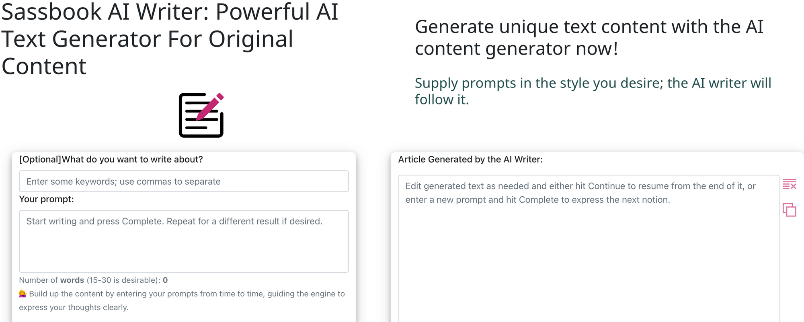Click "Start writing and press Complete" placeholder

coord(174,221)
